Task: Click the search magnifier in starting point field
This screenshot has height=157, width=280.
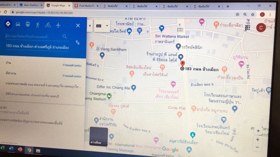Action: pos(65,36)
